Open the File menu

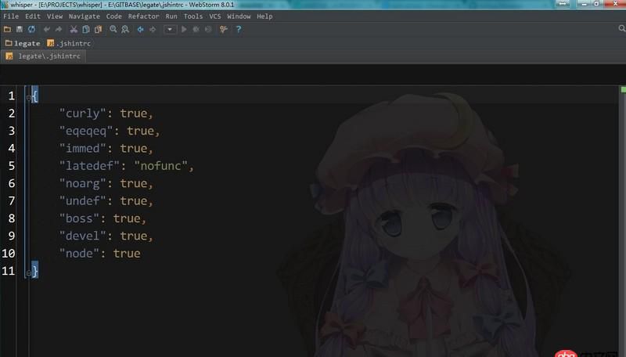point(11,16)
